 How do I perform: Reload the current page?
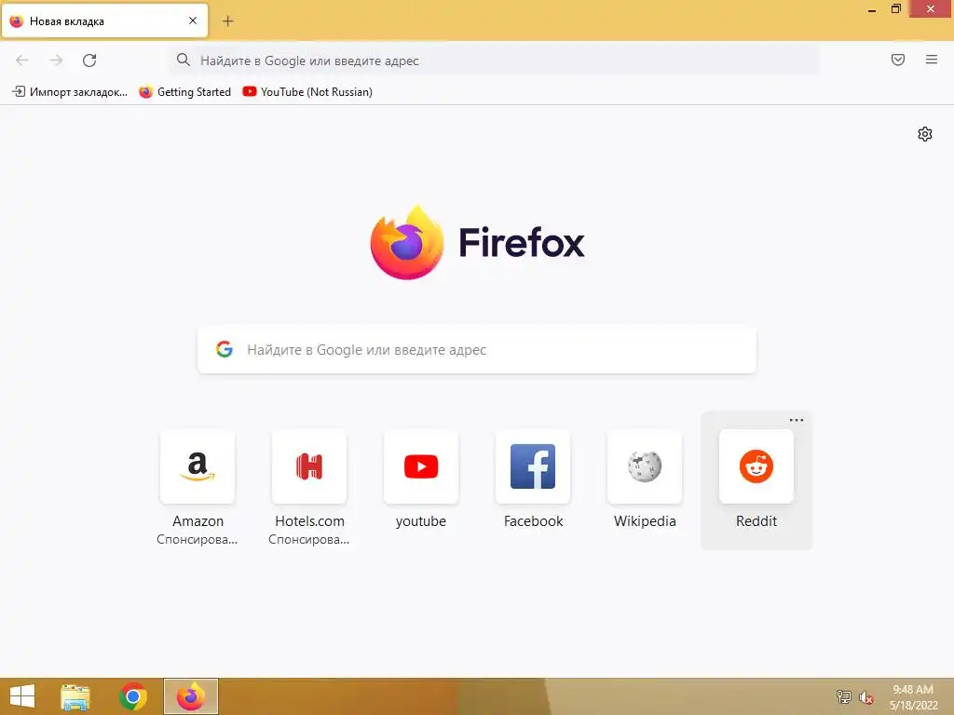[89, 61]
